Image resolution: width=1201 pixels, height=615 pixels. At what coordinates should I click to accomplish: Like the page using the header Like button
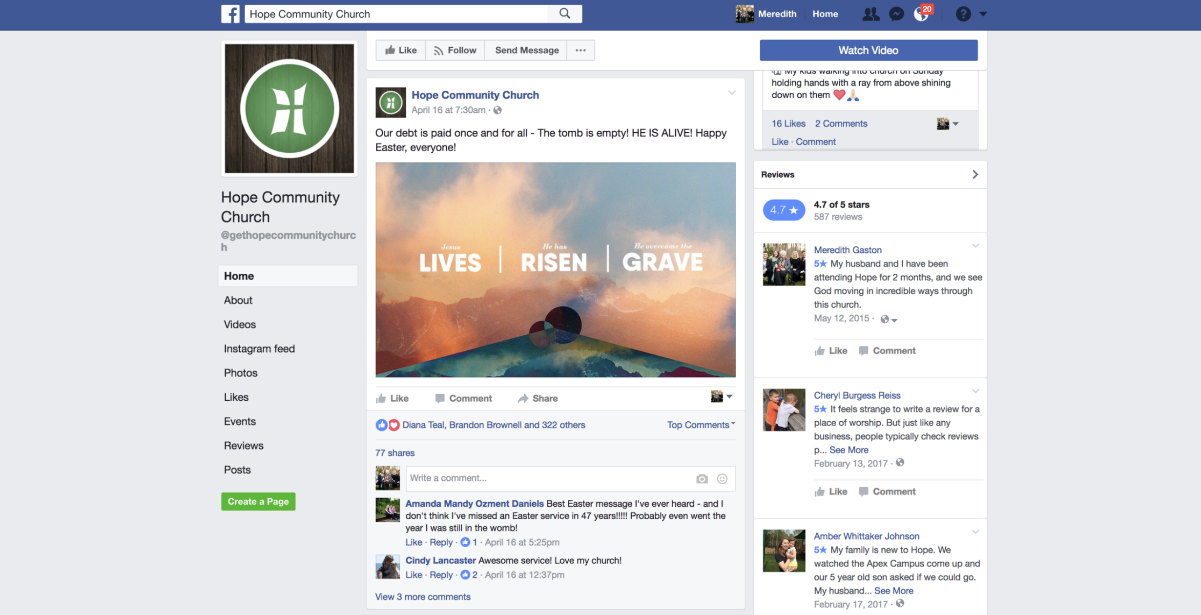(x=400, y=50)
